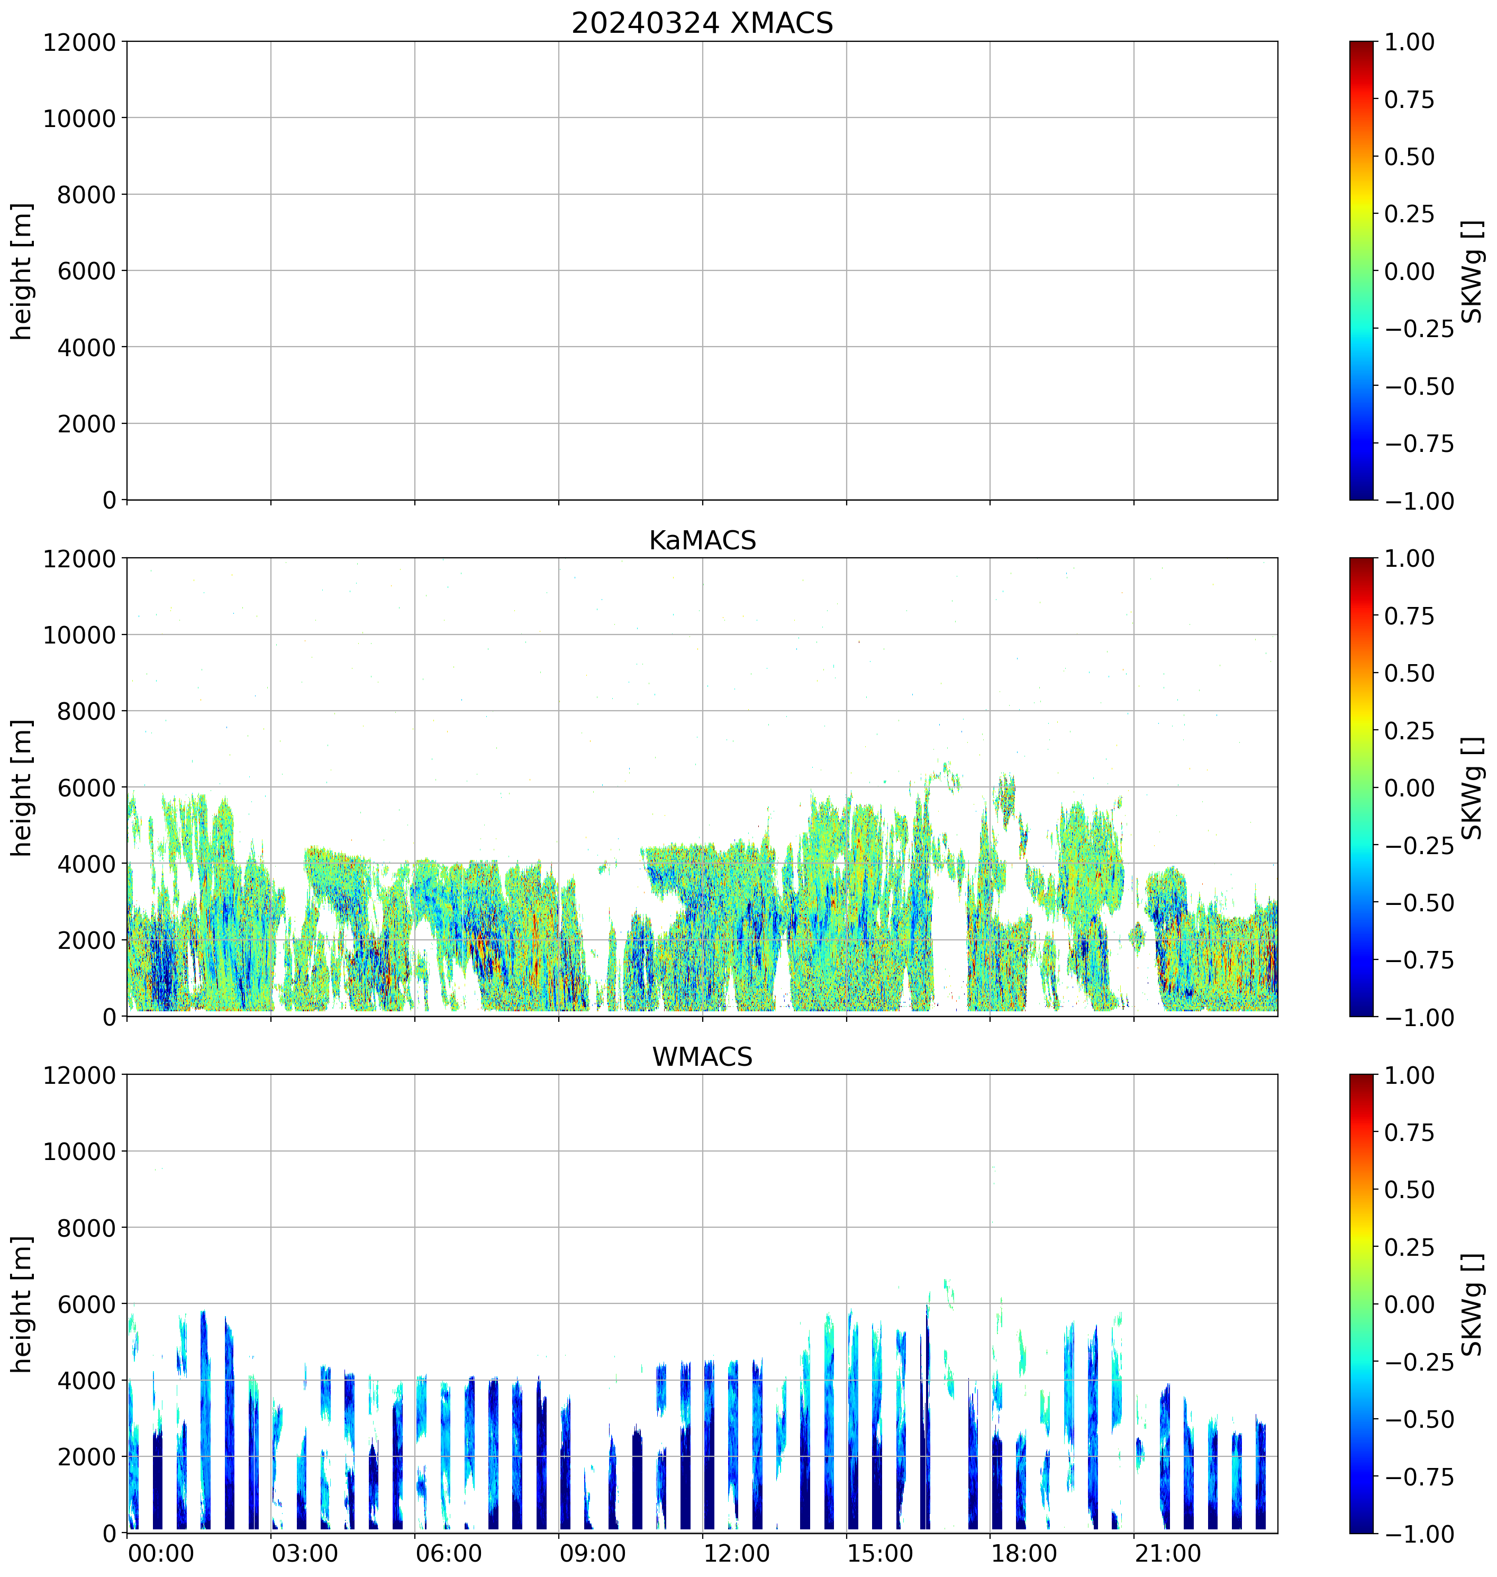1497x1577 pixels.
Task: Click the WMACS panel colorbar
Action: [1362, 1303]
